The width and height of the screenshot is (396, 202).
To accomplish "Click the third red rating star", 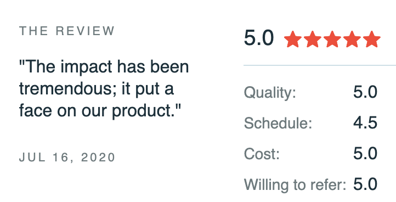I will pos(332,39).
